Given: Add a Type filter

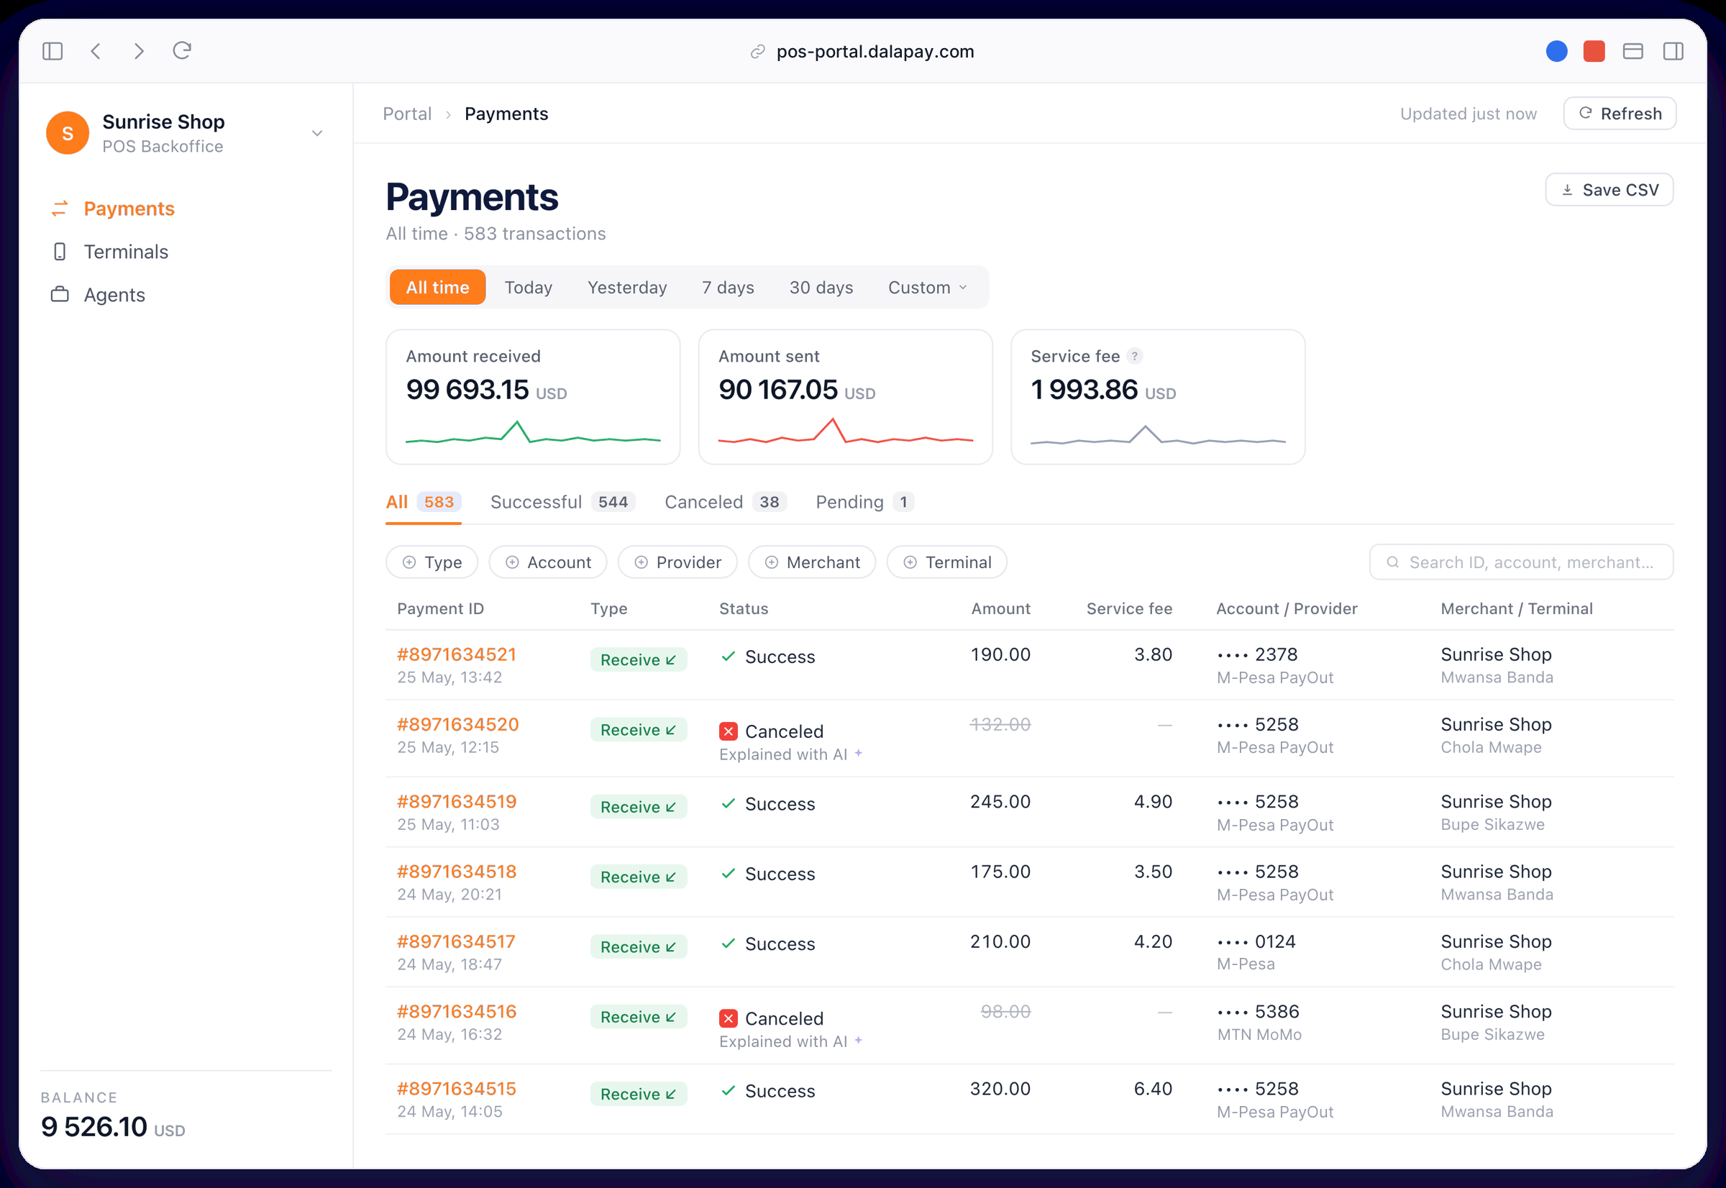Looking at the screenshot, I should point(431,562).
